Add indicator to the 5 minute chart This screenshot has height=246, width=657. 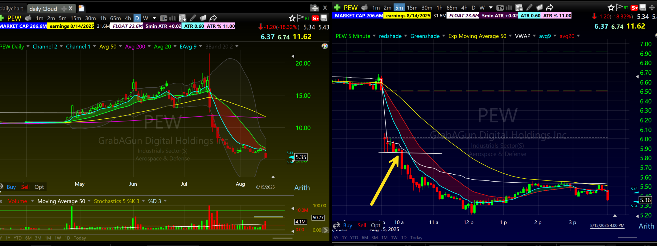[x=519, y=7]
